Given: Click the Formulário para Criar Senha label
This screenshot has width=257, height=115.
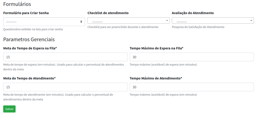Looking at the screenshot, I should click(26, 13).
